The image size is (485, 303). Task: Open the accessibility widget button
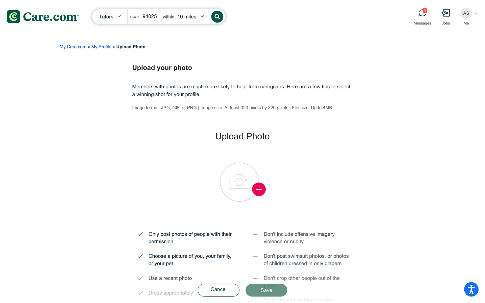pyautogui.click(x=471, y=289)
